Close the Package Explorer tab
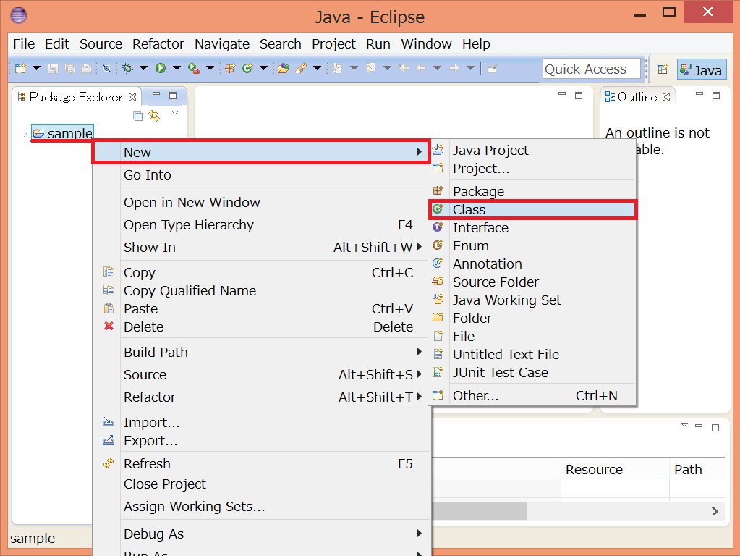This screenshot has width=740, height=556. (x=132, y=97)
